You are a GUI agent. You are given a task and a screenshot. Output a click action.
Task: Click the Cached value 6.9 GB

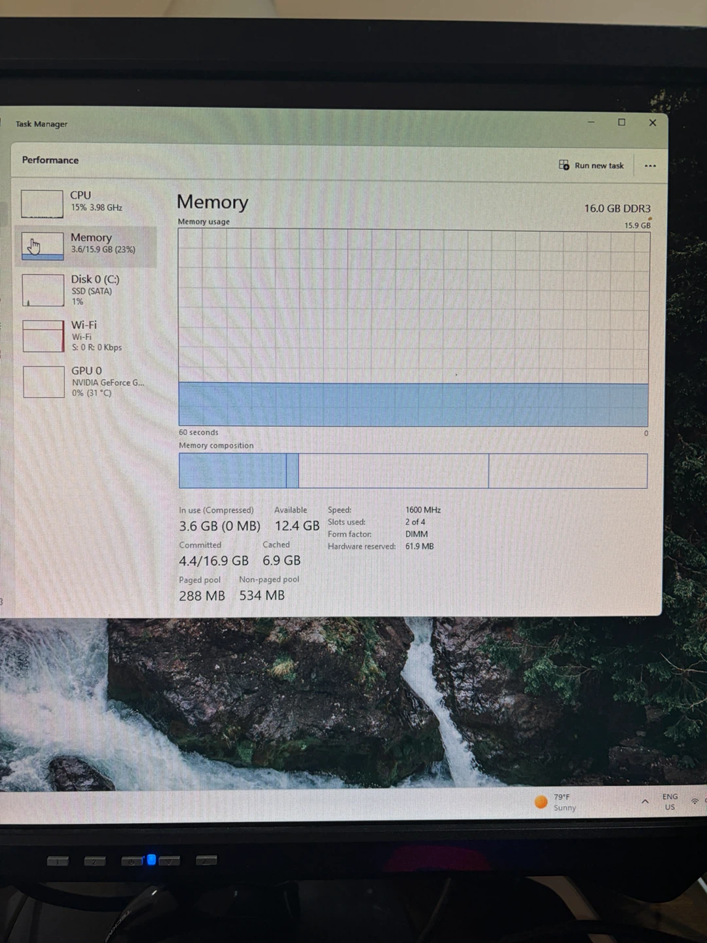tap(281, 561)
